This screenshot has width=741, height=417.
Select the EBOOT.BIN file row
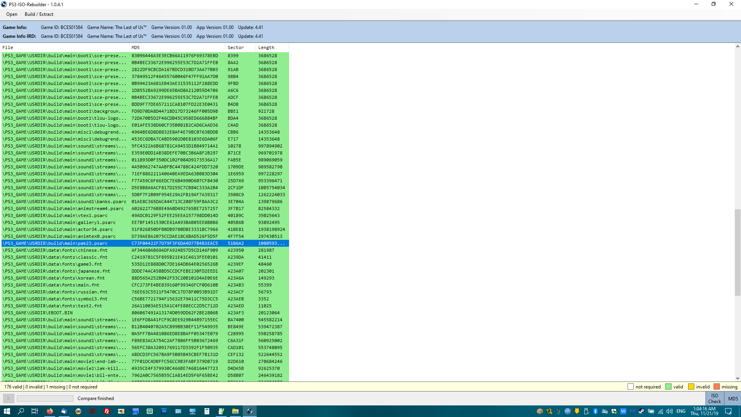click(145, 313)
